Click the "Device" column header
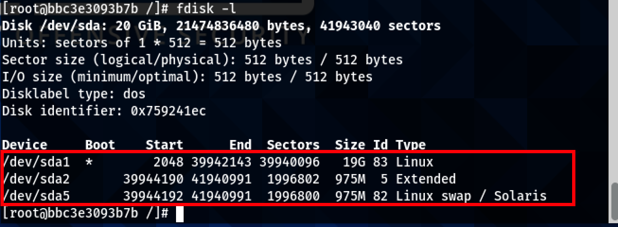Screen dimensions: 618x227 (25, 145)
